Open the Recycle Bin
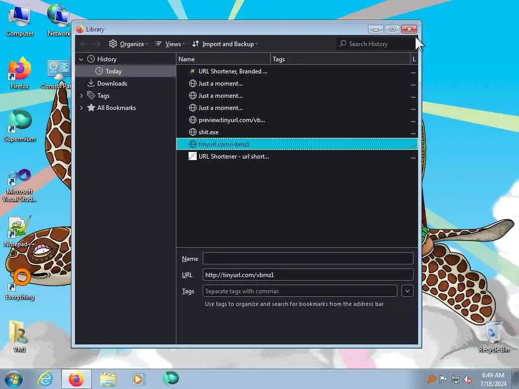The height and width of the screenshot is (389, 519). 494,337
